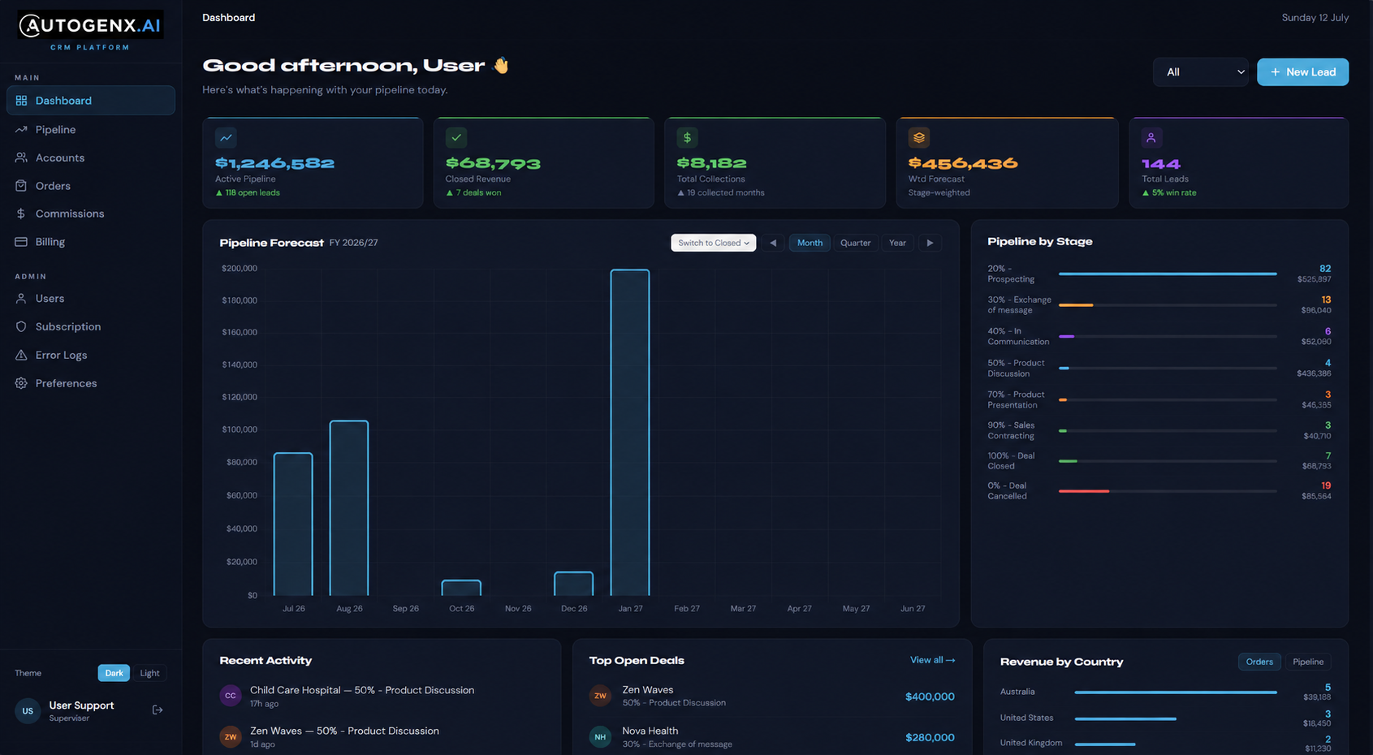
Task: Open Zen Waves recent activity entry
Action: click(x=382, y=737)
